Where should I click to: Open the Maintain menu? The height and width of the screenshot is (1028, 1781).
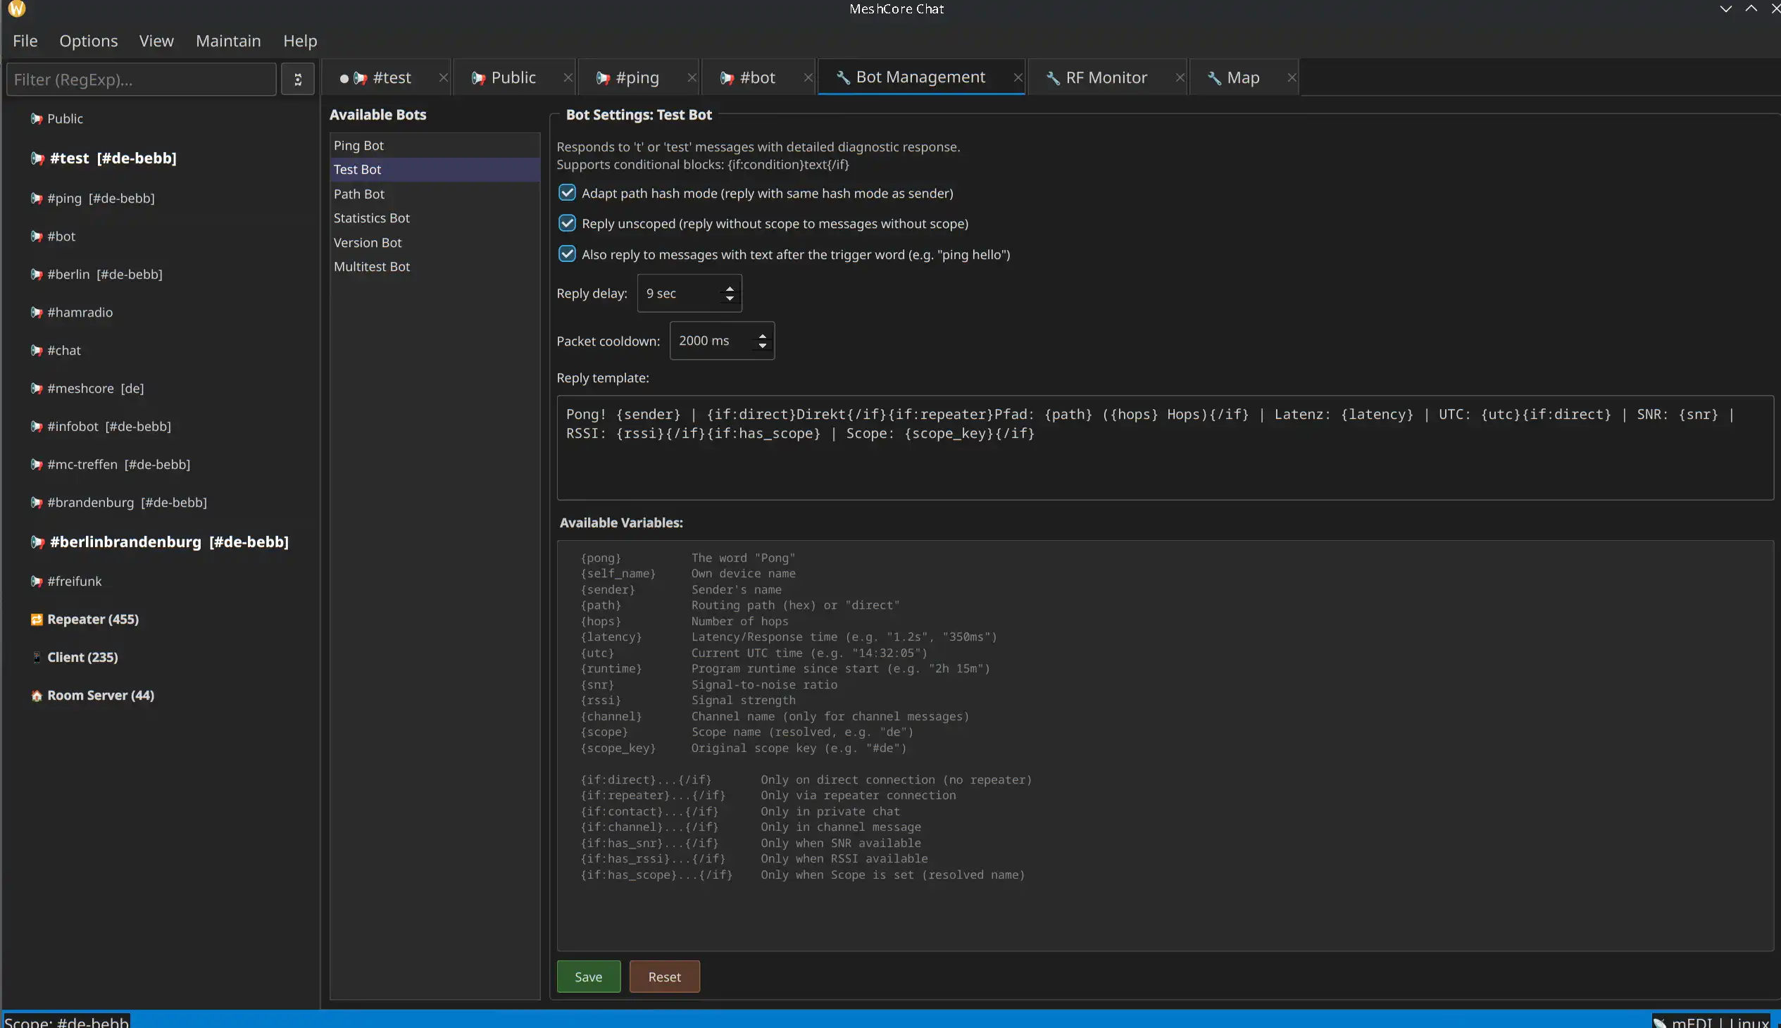click(x=228, y=41)
